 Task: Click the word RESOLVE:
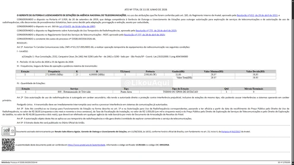(22, 43)
